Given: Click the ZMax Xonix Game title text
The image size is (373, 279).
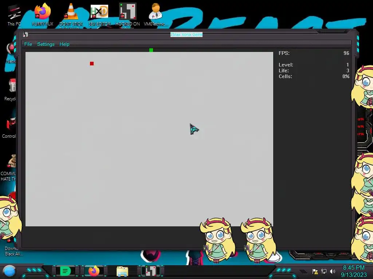Looking at the screenshot, I should pyautogui.click(x=186, y=35).
